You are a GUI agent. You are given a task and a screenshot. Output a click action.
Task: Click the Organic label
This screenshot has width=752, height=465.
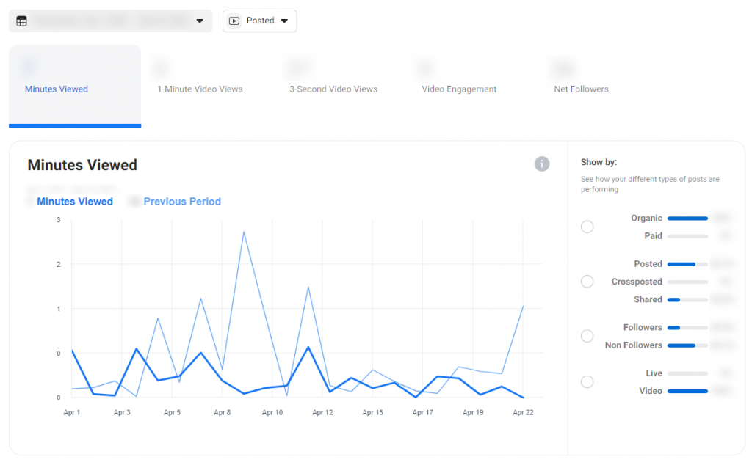(646, 219)
